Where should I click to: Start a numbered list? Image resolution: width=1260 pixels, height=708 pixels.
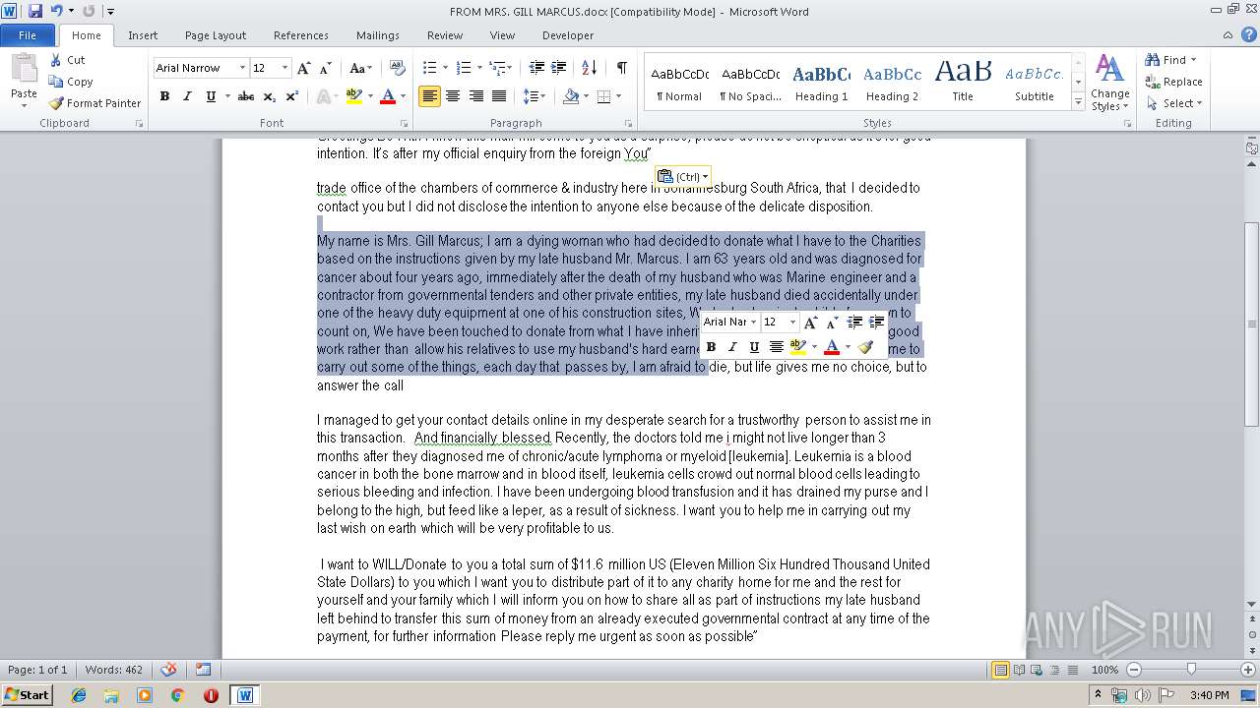pos(465,68)
